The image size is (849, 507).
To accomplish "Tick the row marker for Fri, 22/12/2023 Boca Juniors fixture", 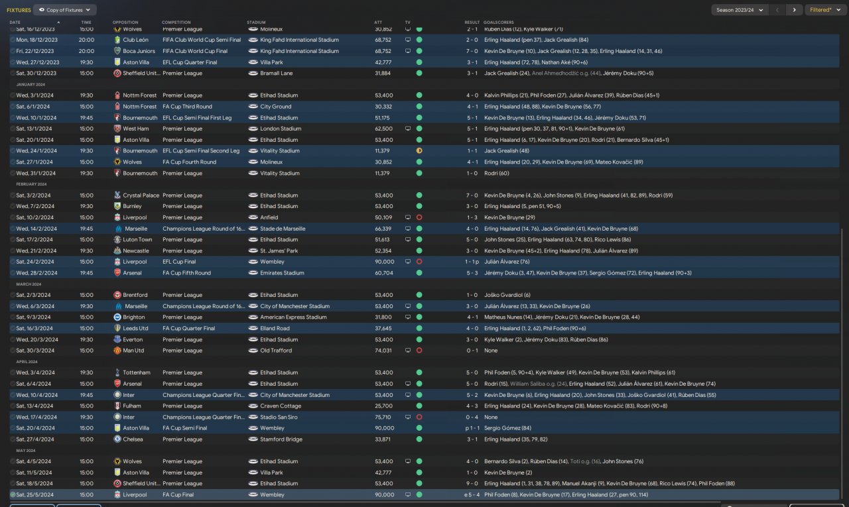I will 13,51.
